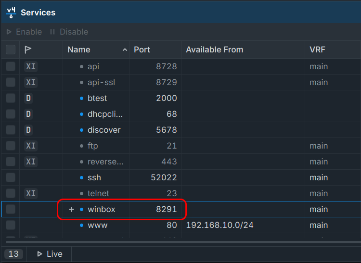Click the D flag on btest row
The height and width of the screenshot is (263, 361).
point(28,98)
